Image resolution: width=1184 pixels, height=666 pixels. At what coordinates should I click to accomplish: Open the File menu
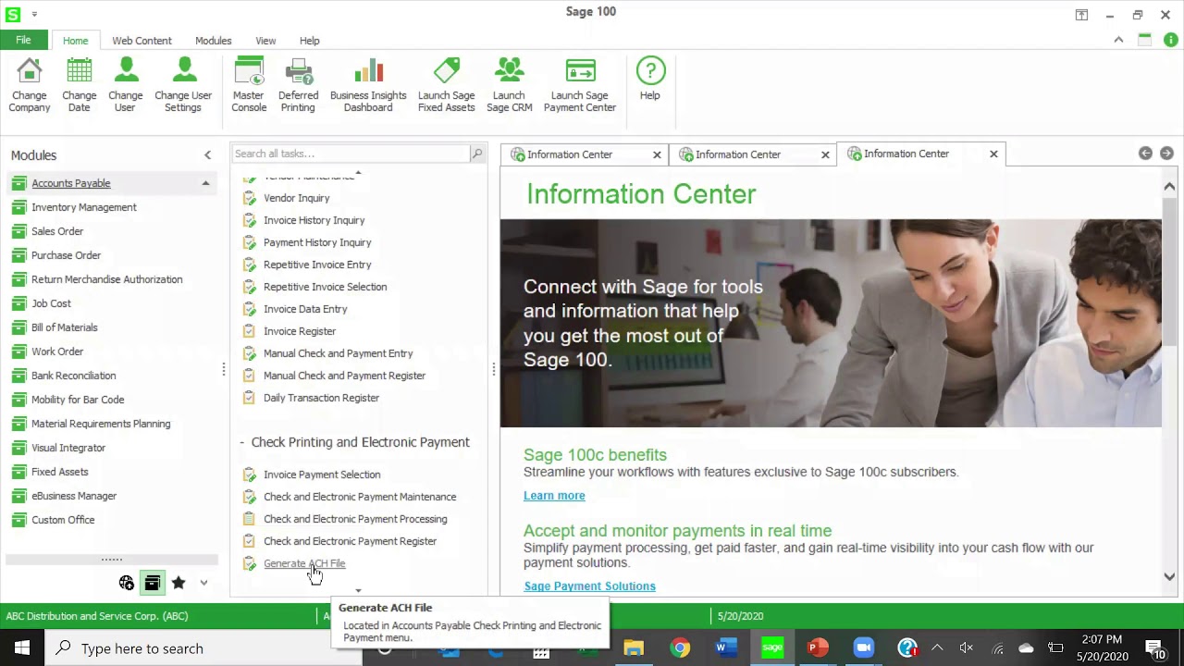(x=23, y=40)
